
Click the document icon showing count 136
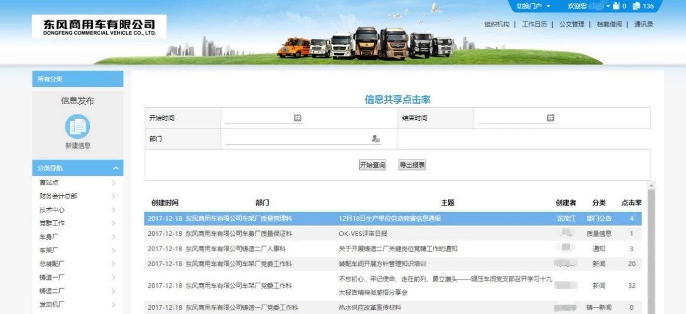pos(636,6)
